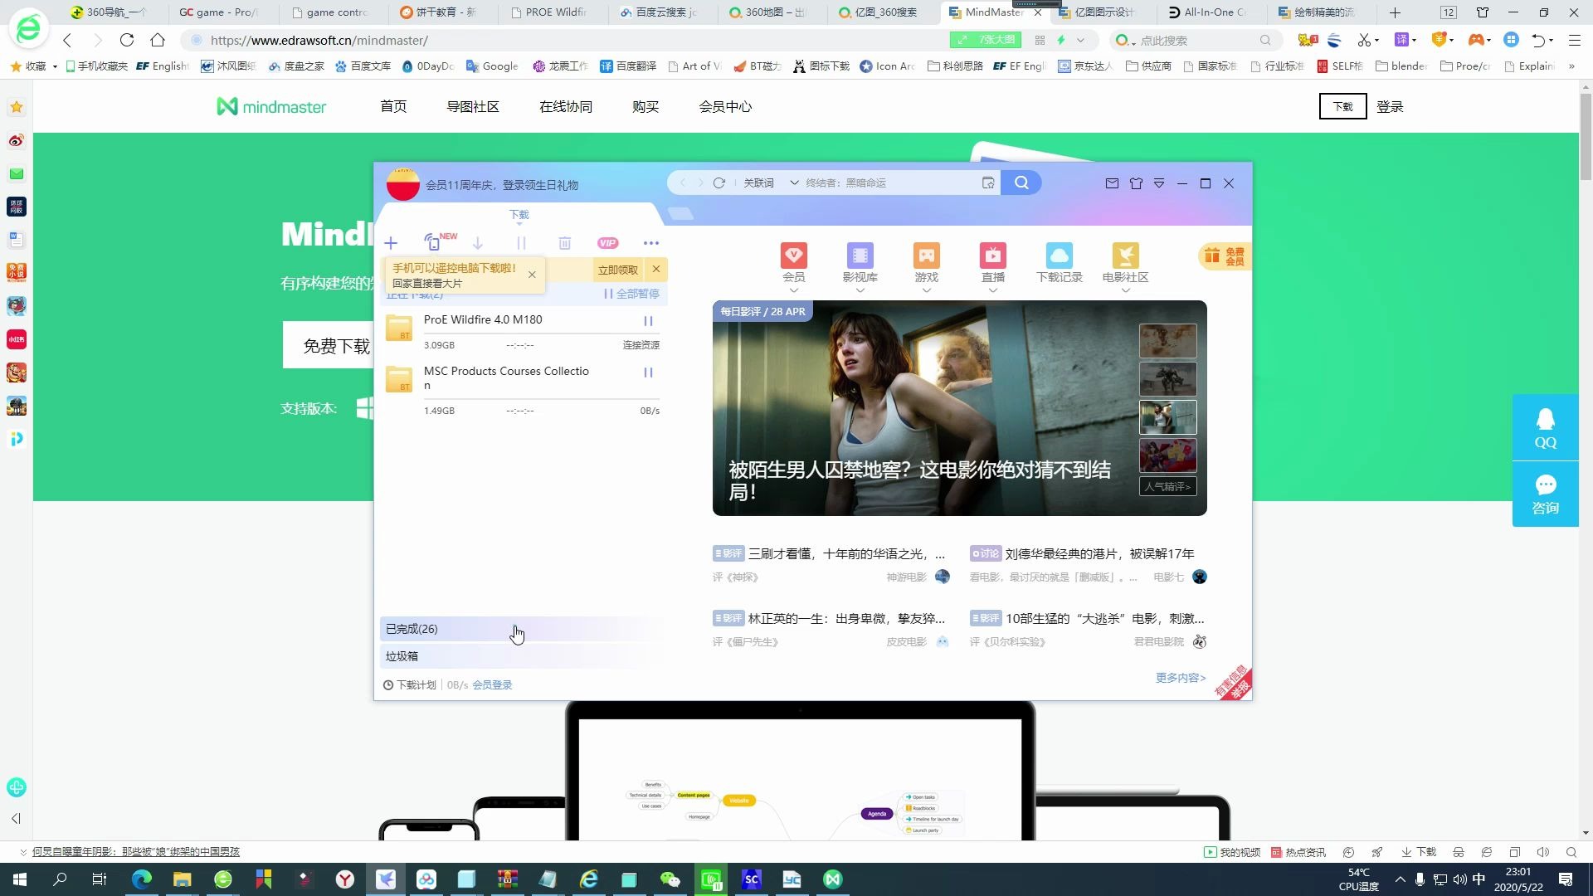The image size is (1593, 896).
Task: Click the refresh icon in download client
Action: (x=719, y=183)
